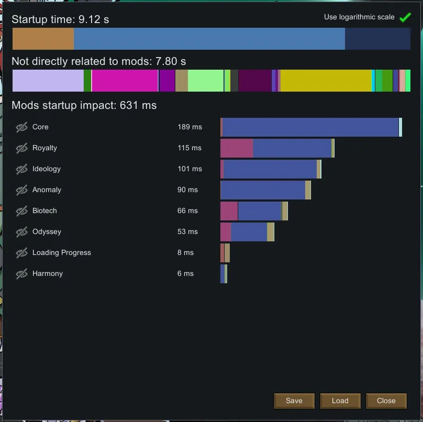Click the yellow segment in the non-mod bar
This screenshot has height=422, width=423.
(x=326, y=81)
